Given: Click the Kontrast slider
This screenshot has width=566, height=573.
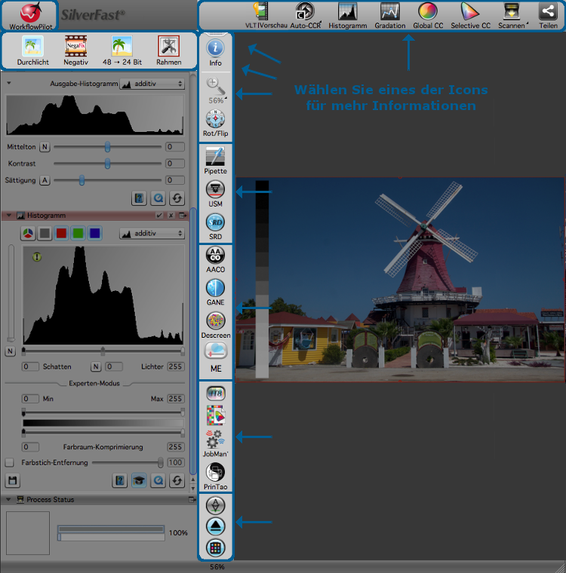Looking at the screenshot, I should [107, 164].
